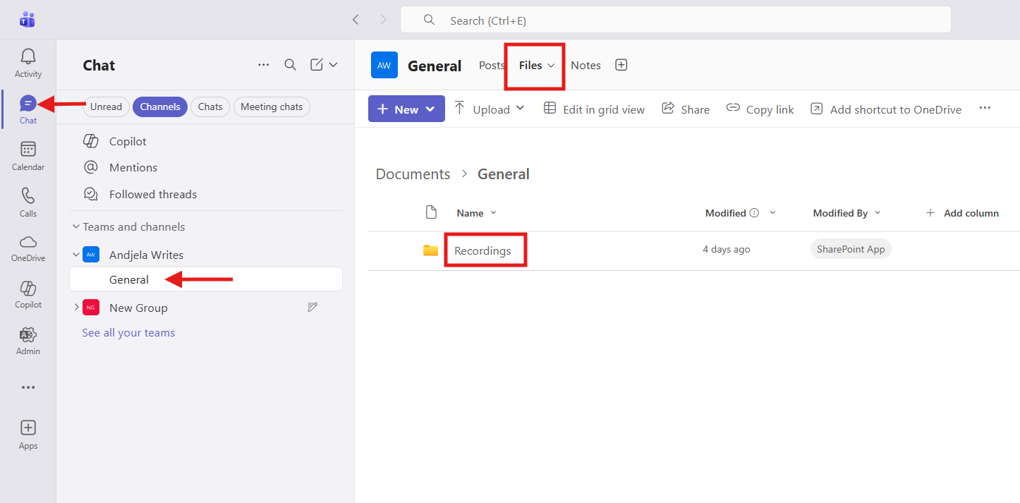Open the Apps store icon
This screenshot has height=503, width=1020.
pos(28,434)
